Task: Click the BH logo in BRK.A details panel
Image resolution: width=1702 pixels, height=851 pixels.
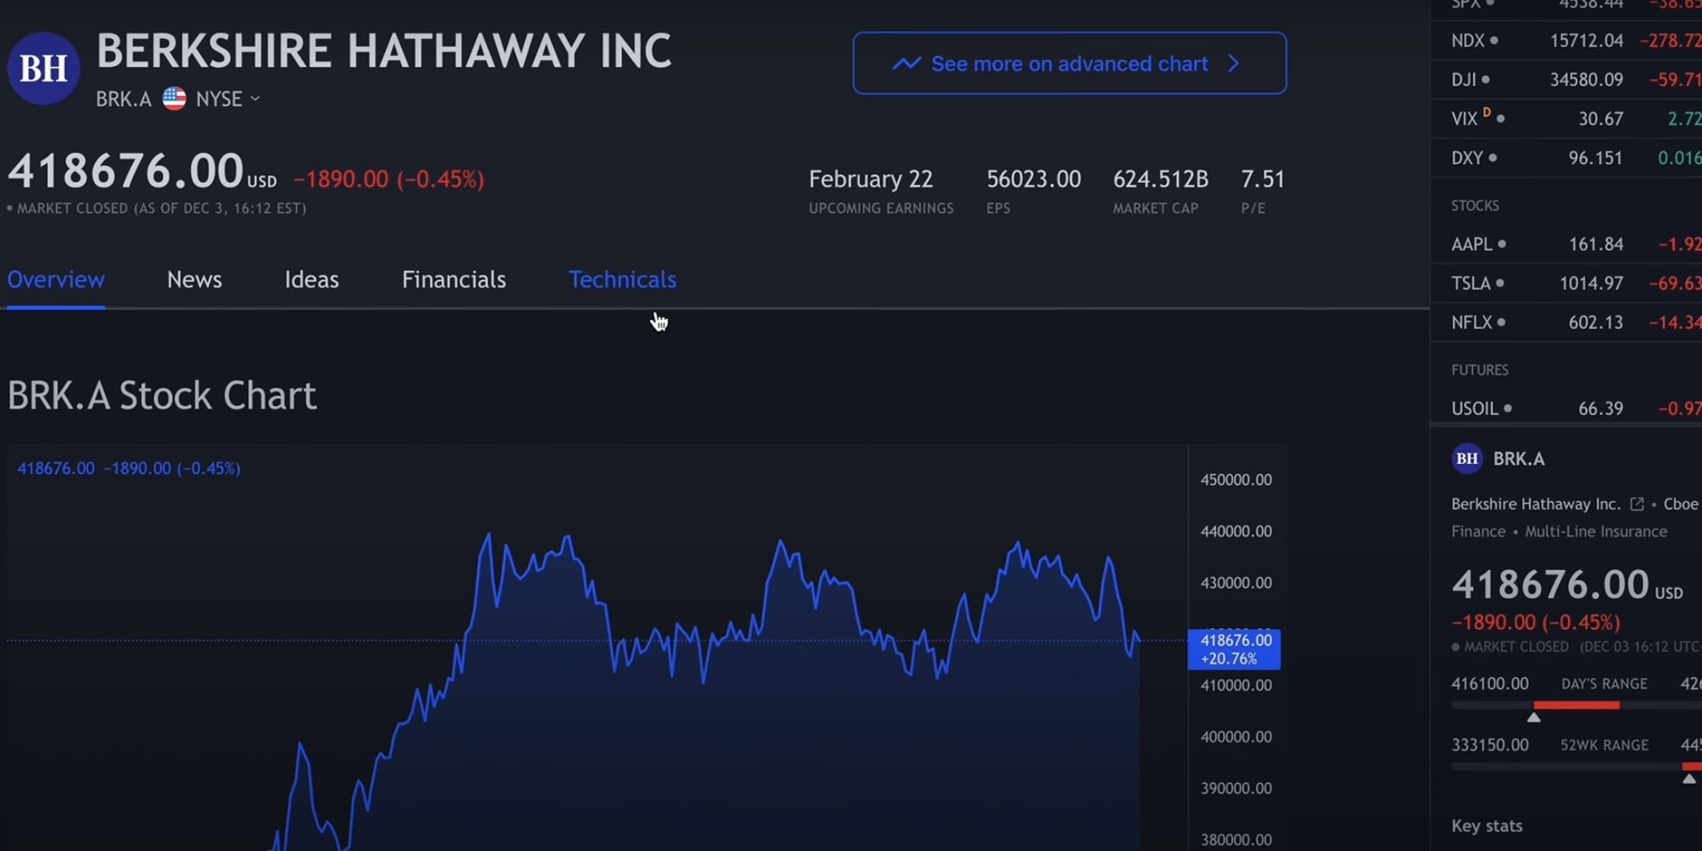Action: pos(1467,459)
